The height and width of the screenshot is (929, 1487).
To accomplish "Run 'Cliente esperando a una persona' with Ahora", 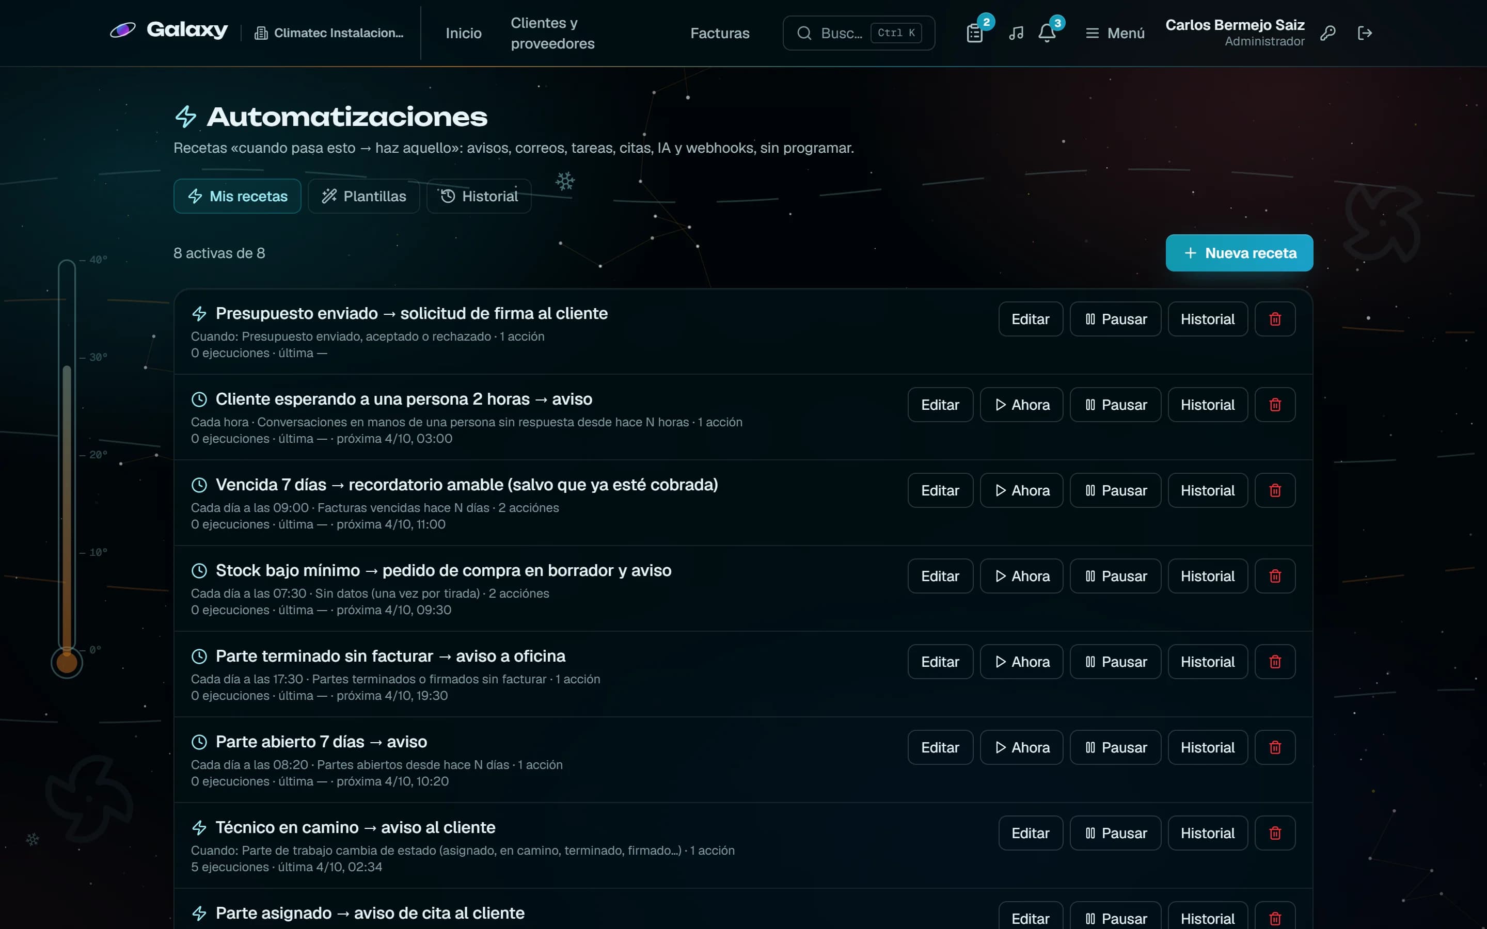I will click(1021, 404).
